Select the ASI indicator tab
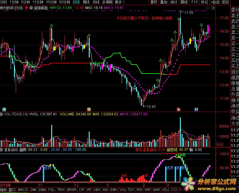Image resolution: width=239 pixels, height=193 pixels. pyautogui.click(x=105, y=190)
